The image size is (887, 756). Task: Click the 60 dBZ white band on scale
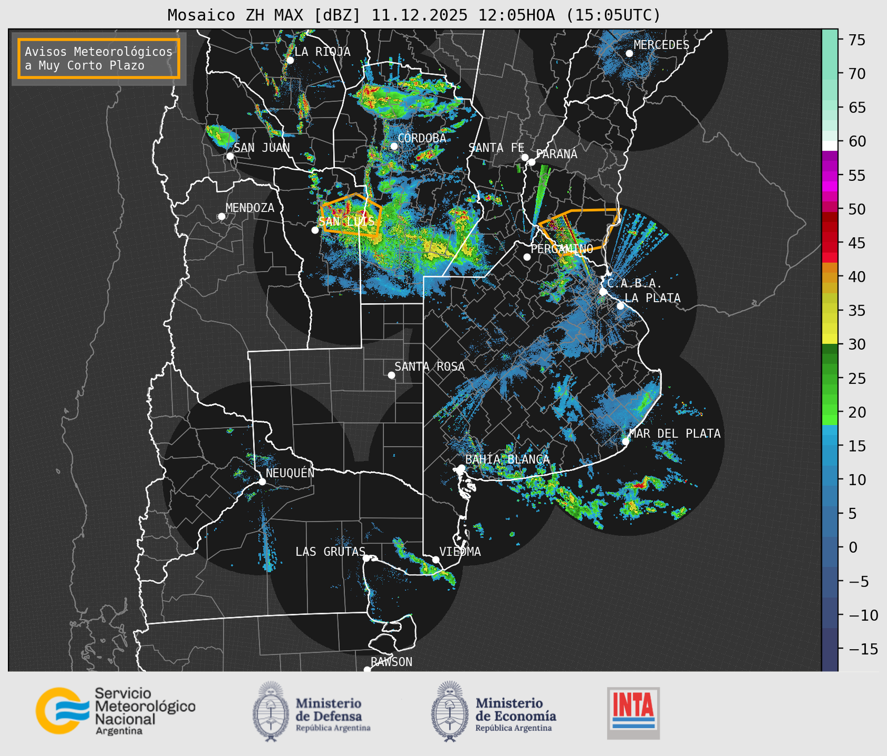click(830, 145)
